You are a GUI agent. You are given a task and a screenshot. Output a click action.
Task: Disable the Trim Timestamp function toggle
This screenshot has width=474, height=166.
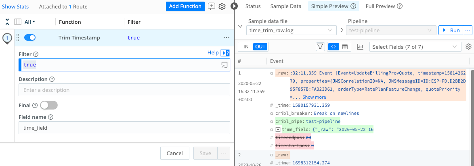pyautogui.click(x=29, y=38)
